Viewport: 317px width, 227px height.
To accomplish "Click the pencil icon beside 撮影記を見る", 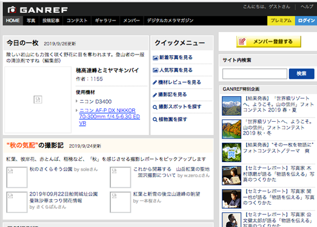I will pos(155,94).
